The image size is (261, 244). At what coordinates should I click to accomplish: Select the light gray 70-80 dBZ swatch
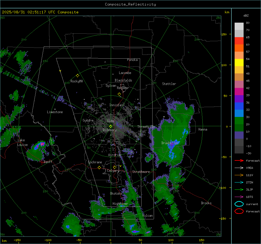pyautogui.click(x=239, y=26)
